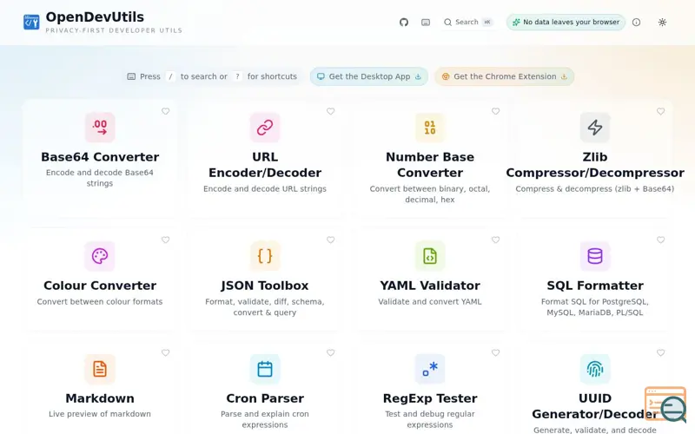Click the OpenDevUtils logo icon

point(31,22)
